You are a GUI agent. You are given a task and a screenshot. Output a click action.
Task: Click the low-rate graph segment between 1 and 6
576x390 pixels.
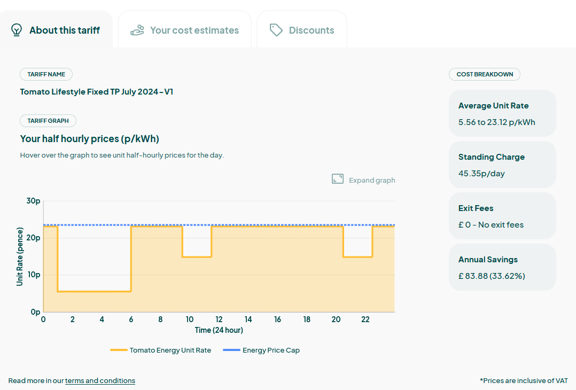click(x=95, y=292)
